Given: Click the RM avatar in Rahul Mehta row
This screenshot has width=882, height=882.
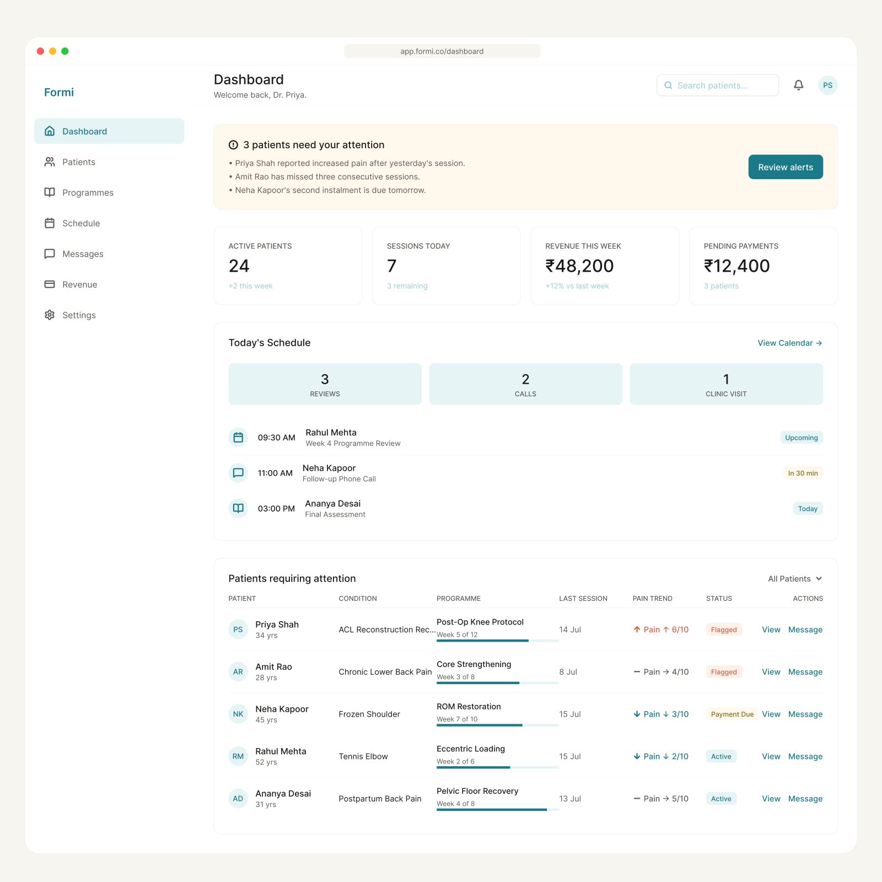Looking at the screenshot, I should (238, 756).
